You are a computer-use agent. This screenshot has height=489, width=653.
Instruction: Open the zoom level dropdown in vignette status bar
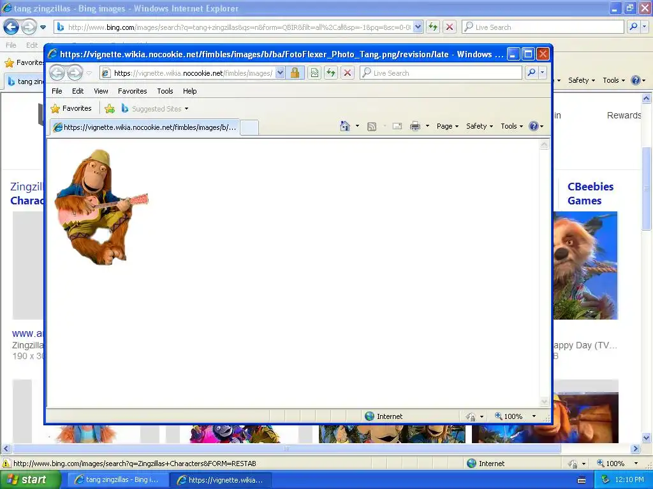pyautogui.click(x=534, y=416)
